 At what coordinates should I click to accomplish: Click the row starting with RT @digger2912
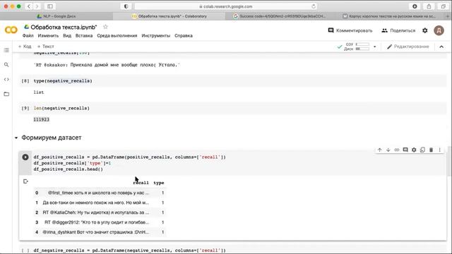(100, 222)
